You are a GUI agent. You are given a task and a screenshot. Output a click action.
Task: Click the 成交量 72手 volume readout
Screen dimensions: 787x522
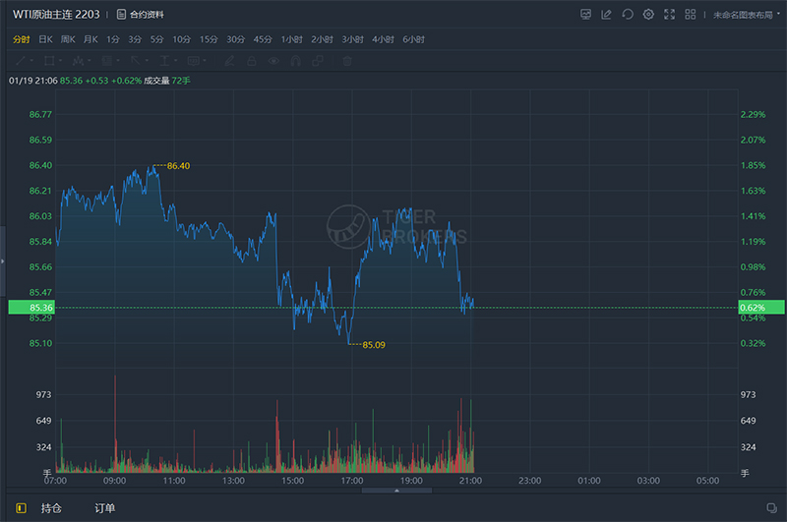tap(167, 81)
